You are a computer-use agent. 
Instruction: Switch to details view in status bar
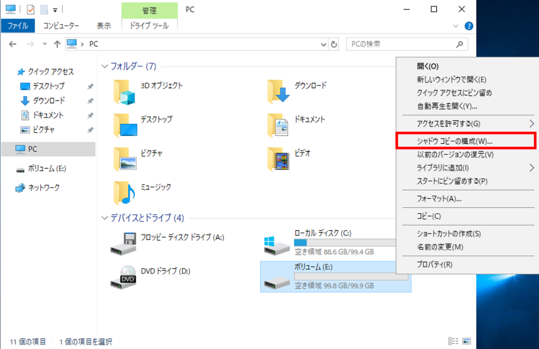(x=453, y=341)
